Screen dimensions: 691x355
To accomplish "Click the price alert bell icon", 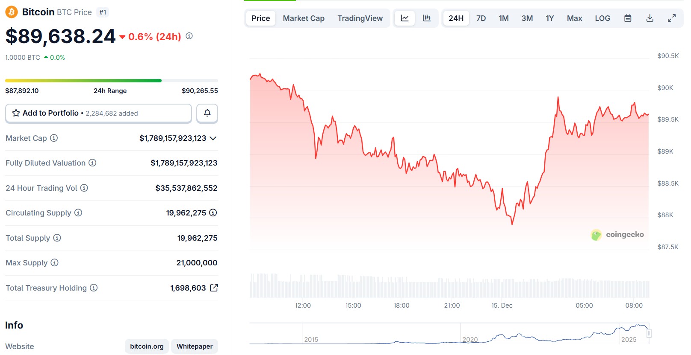I will pos(207,113).
